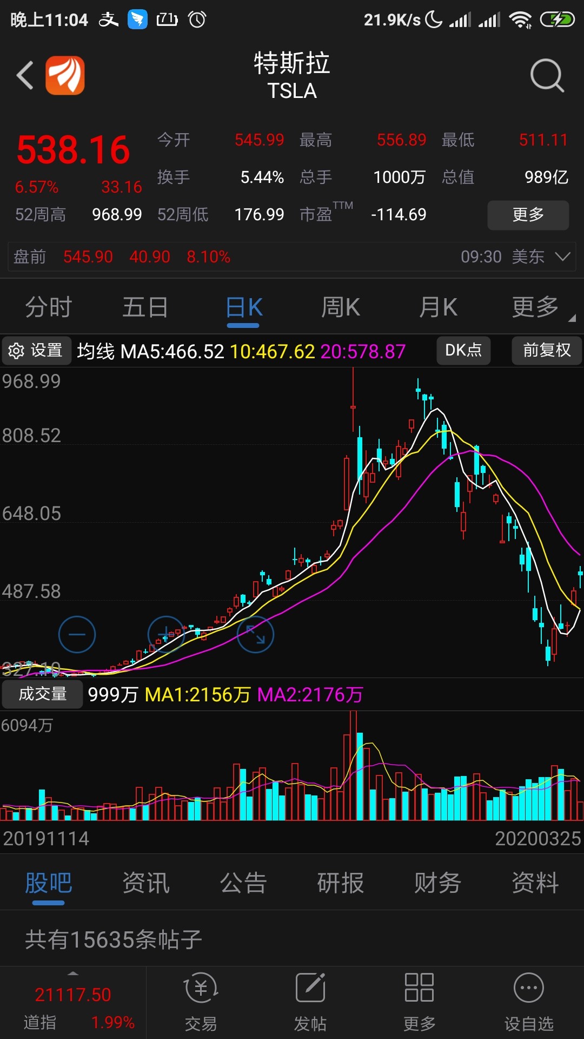Open the 公告 announcements tab

pos(243,883)
